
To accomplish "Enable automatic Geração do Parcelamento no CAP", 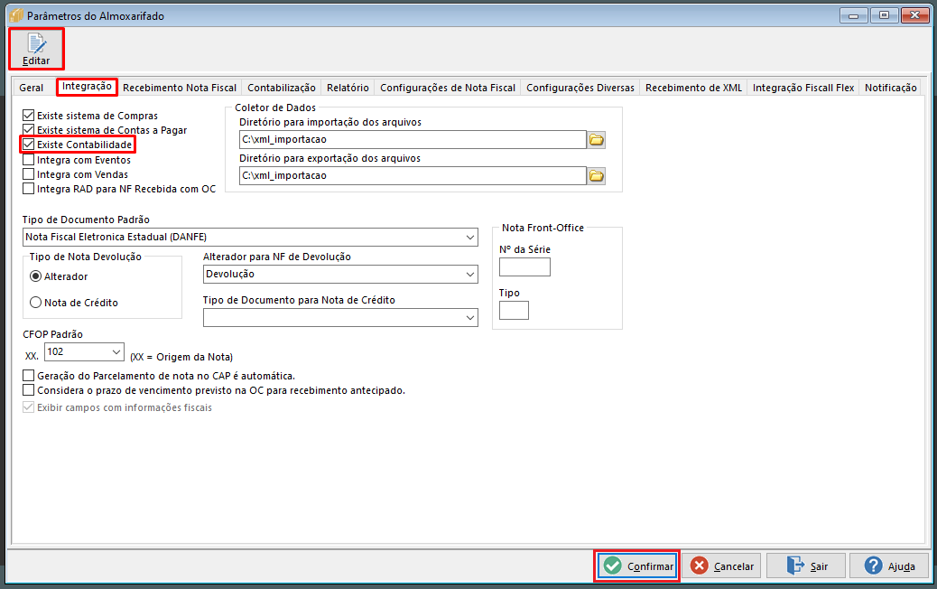I will pyautogui.click(x=28, y=376).
